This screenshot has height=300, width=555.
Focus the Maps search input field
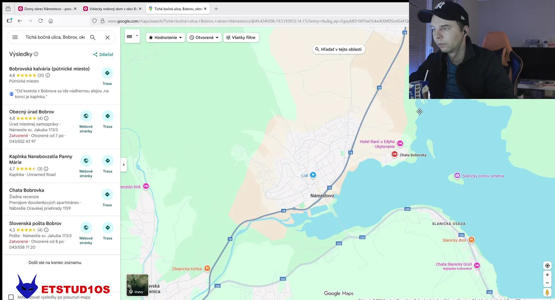pyautogui.click(x=55, y=37)
